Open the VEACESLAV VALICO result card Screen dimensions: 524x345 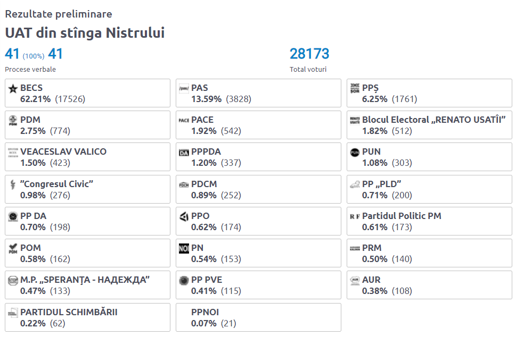click(x=87, y=157)
